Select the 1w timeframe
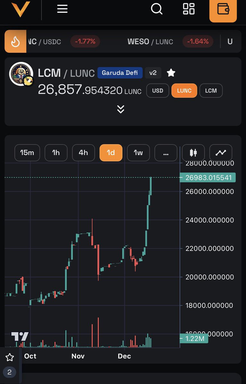 tap(138, 153)
